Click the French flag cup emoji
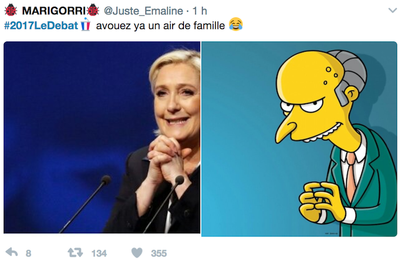 85,24
